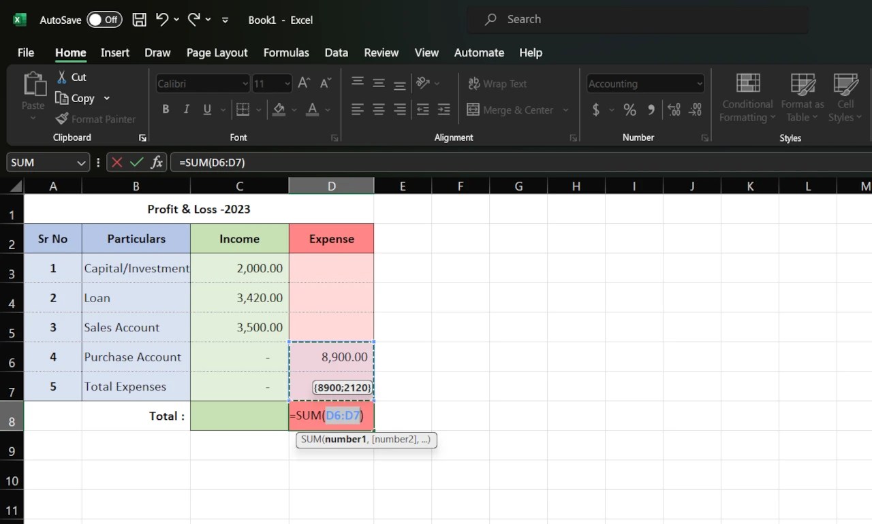
Task: Open the Data ribbon tab
Action: (336, 52)
